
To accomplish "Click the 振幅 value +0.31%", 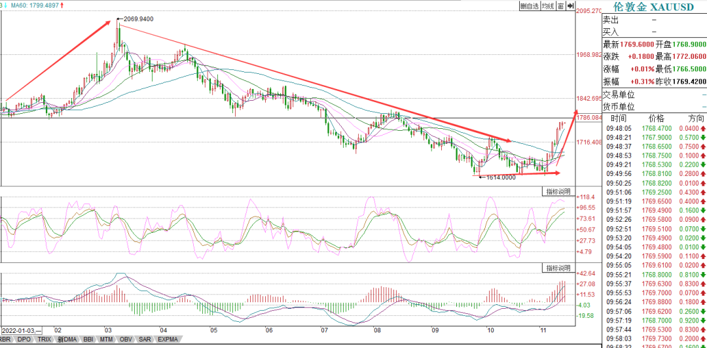I will pos(642,82).
